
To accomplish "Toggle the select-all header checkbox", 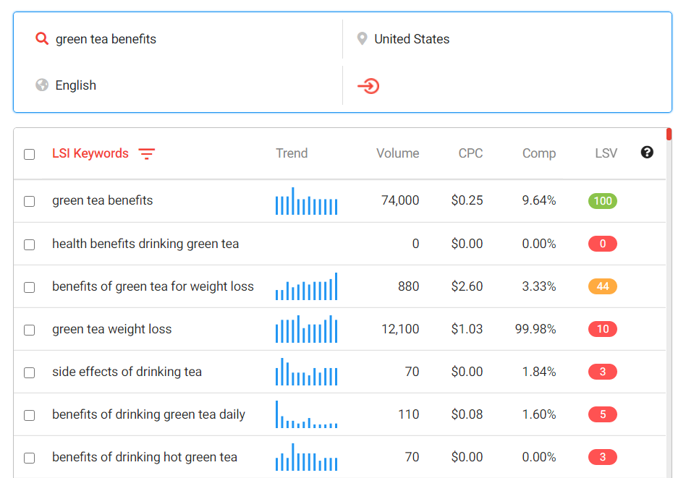I will (29, 154).
